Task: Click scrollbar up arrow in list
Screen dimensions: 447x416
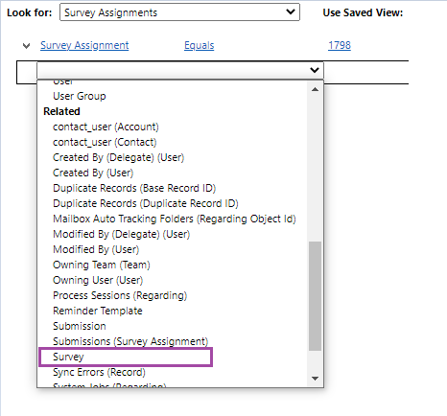Action: (x=315, y=89)
